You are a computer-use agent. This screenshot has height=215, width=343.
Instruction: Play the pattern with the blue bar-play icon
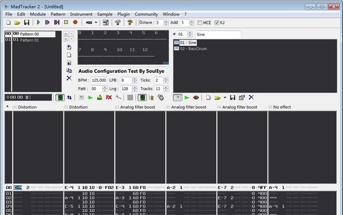[x=47, y=22]
